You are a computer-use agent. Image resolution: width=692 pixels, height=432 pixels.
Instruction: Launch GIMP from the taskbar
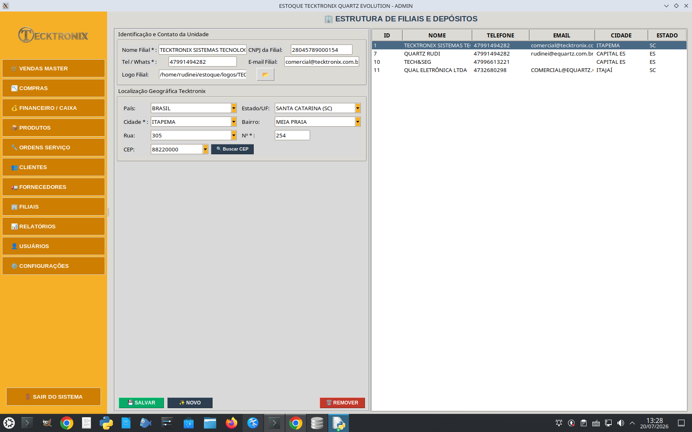coord(47,423)
